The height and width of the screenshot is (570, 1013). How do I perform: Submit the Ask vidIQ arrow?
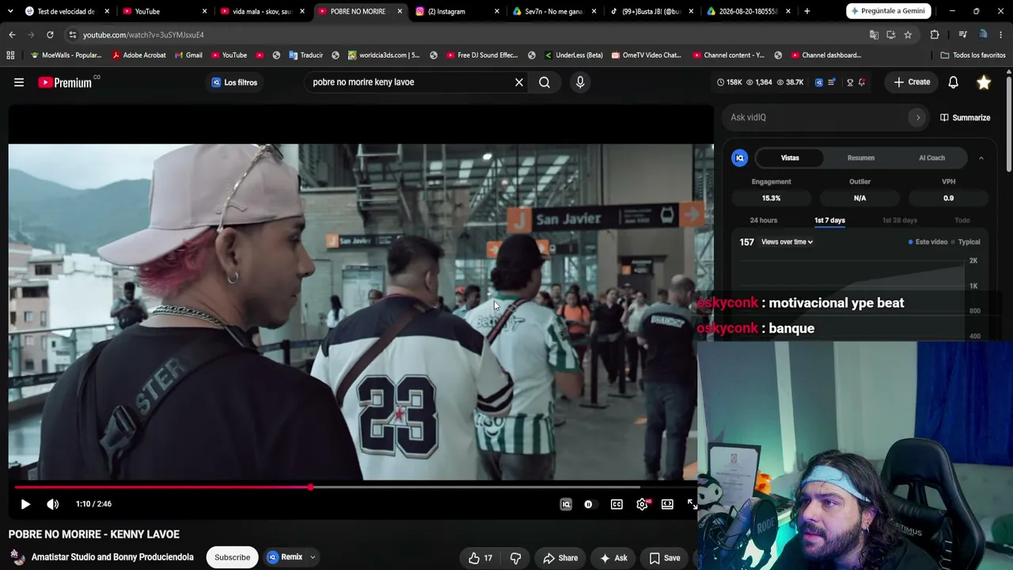(x=918, y=118)
